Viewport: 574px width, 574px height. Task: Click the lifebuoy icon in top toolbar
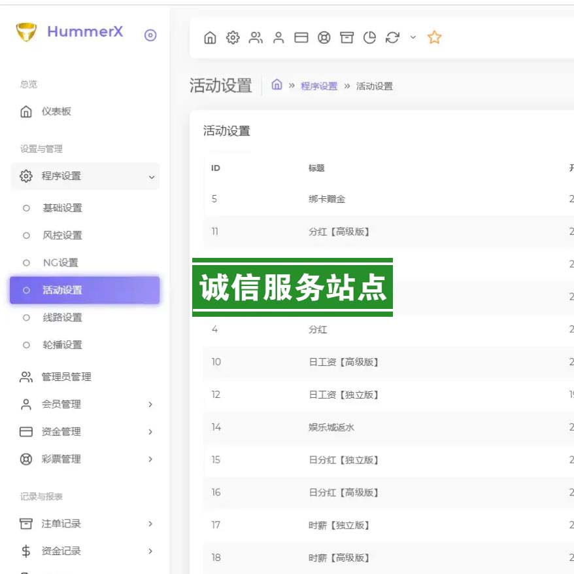click(x=324, y=38)
